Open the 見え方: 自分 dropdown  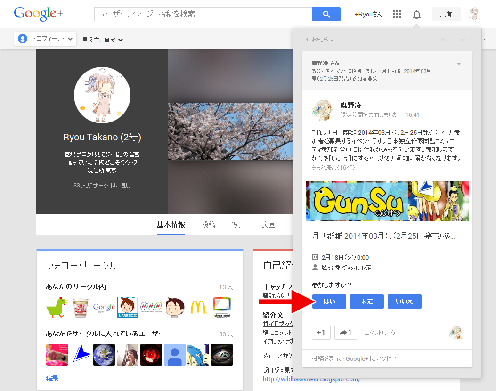pyautogui.click(x=103, y=40)
